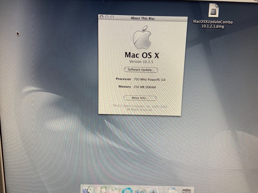Viewport: 258px width, 193px height.
Task: Close the About This Mac window
Action: click(102, 17)
